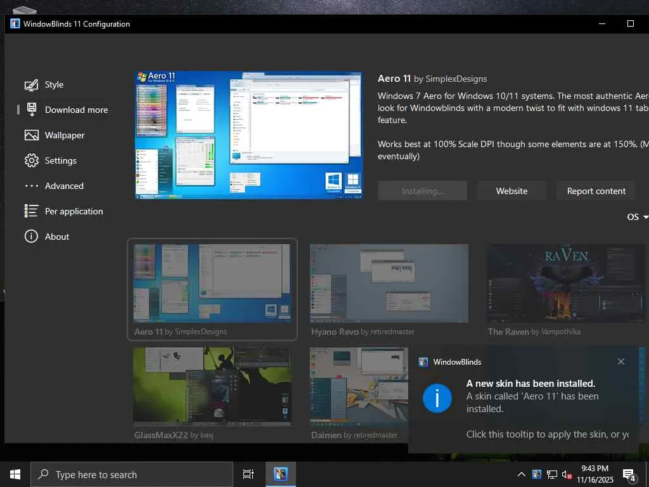Minimize the WindowBlinds Configuration window
The height and width of the screenshot is (487, 649).
click(602, 23)
